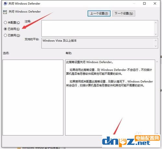Click the 上一个设置(P) button
The image size is (162, 149).
99,14
